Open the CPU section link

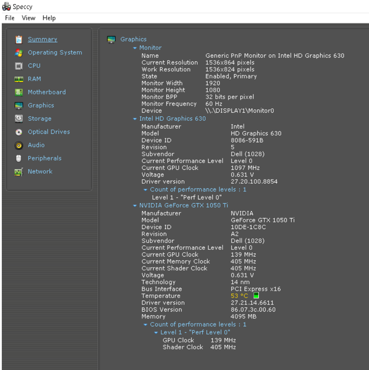point(34,65)
